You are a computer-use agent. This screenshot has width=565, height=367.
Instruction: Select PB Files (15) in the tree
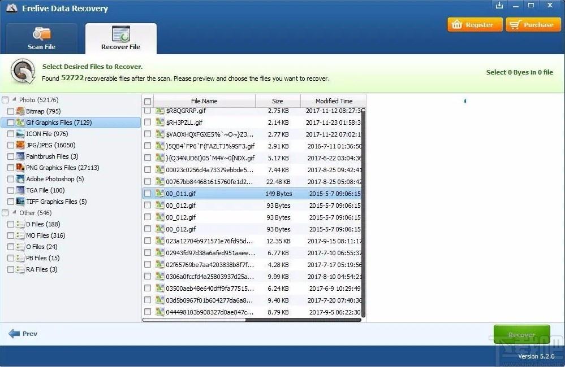coord(42,259)
